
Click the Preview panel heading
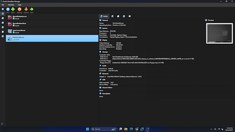(211, 20)
